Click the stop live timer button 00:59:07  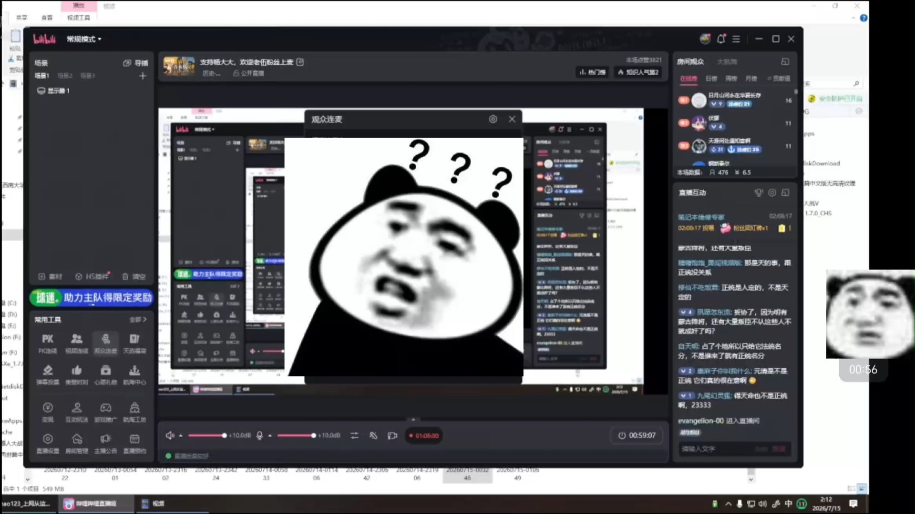(637, 435)
